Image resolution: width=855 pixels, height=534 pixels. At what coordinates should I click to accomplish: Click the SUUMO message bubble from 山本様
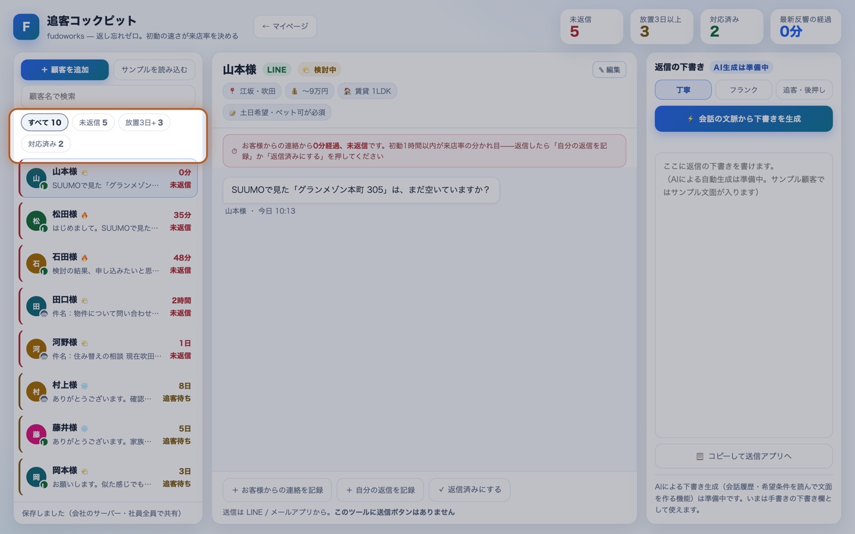pyautogui.click(x=361, y=190)
